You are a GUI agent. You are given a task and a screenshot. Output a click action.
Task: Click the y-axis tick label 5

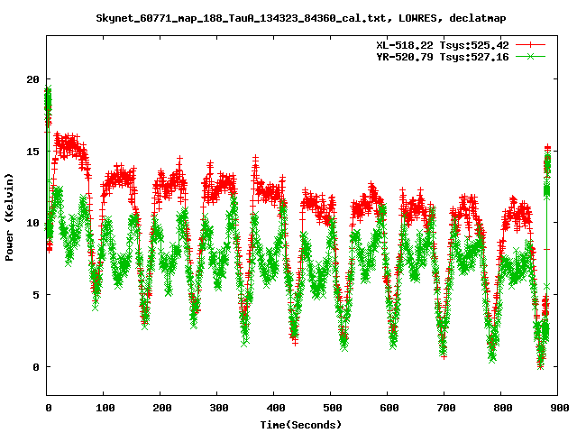tap(36, 295)
